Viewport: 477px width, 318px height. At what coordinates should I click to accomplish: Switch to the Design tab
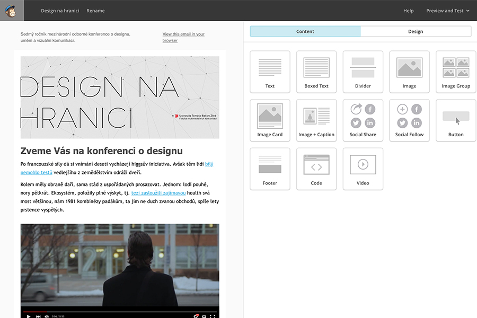(416, 31)
